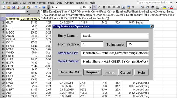Click the document with red mark toolbar icon
The image size is (177, 98).
tap(18, 7)
